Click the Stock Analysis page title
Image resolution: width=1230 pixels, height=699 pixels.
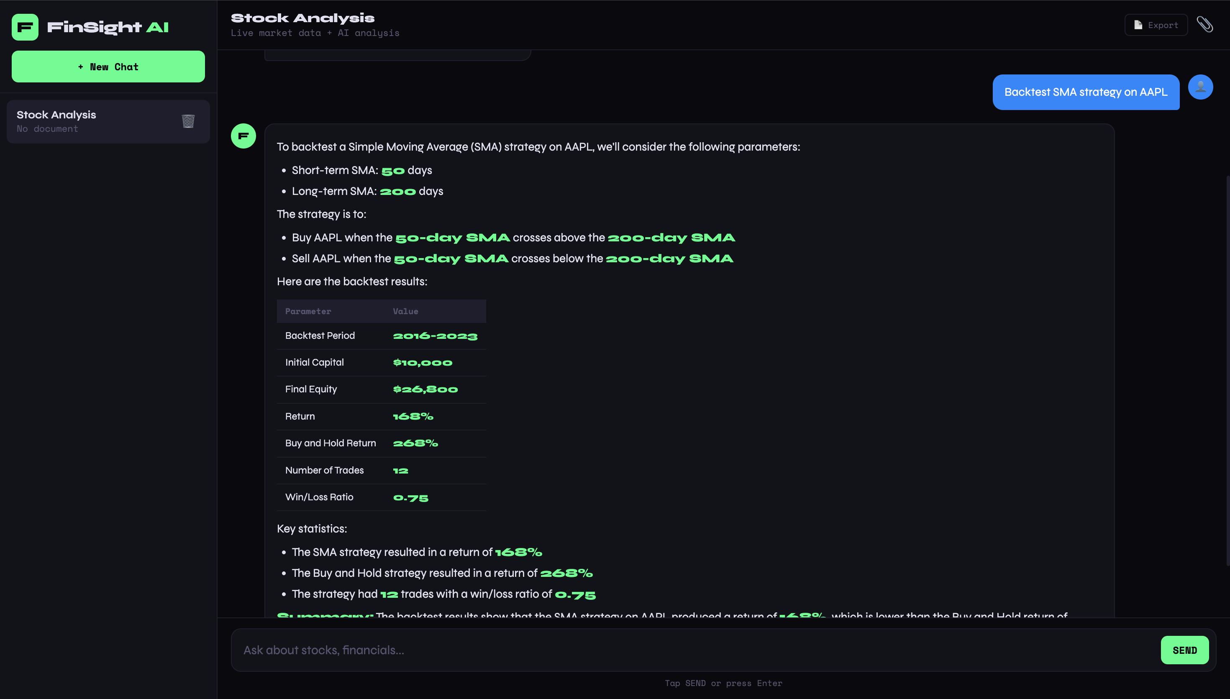pos(302,18)
